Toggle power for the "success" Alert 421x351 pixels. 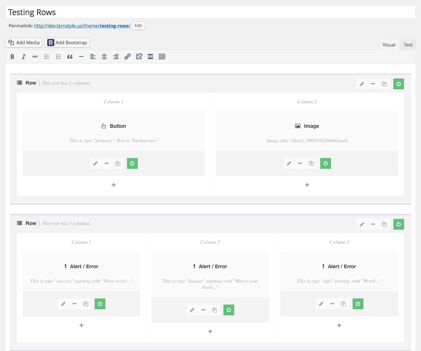[100, 304]
